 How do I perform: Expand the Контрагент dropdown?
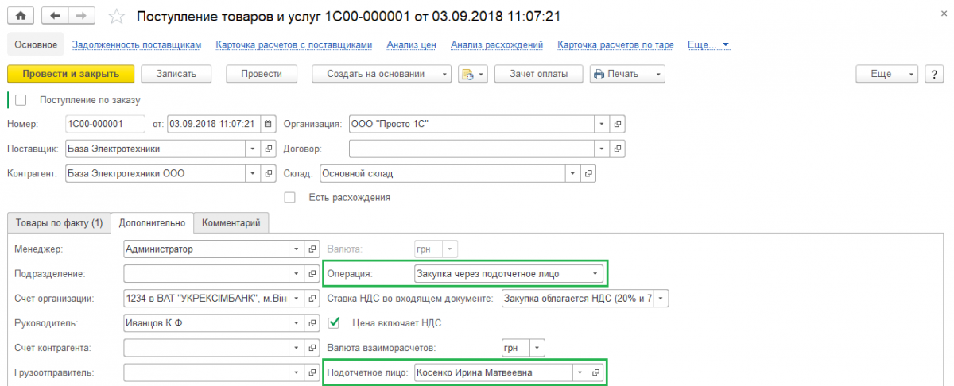pos(254,173)
